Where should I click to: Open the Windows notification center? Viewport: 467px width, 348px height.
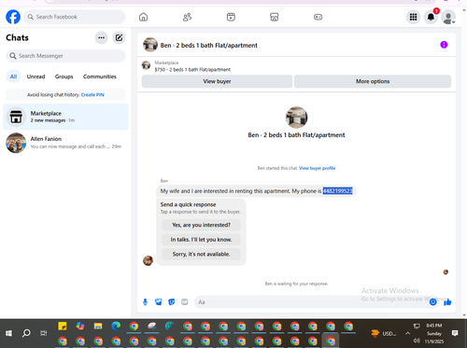pyautogui.click(x=455, y=333)
